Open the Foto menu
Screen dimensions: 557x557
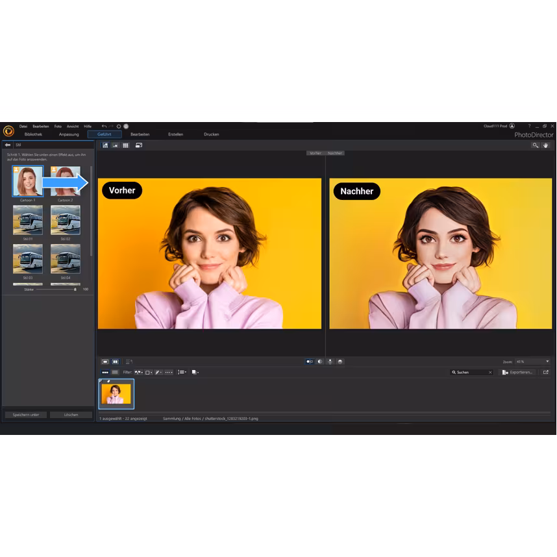click(x=58, y=127)
